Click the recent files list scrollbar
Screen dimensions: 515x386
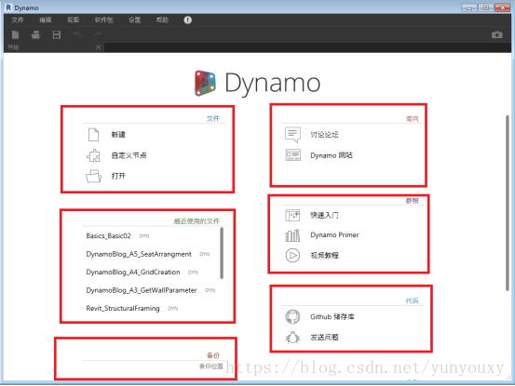click(222, 253)
